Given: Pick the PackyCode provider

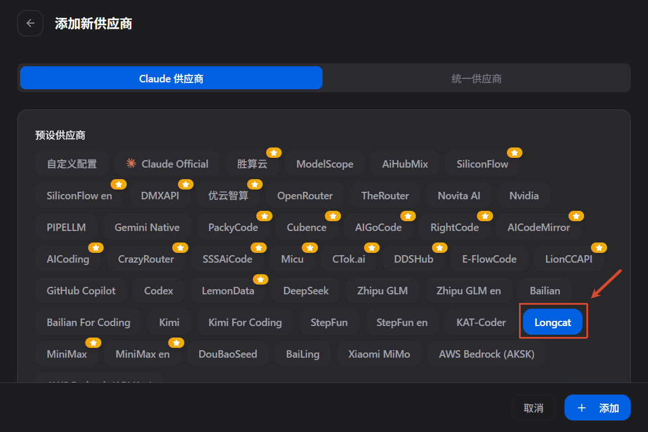Looking at the screenshot, I should click(233, 228).
